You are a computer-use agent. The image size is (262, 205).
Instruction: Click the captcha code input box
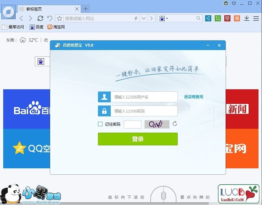[132, 124]
